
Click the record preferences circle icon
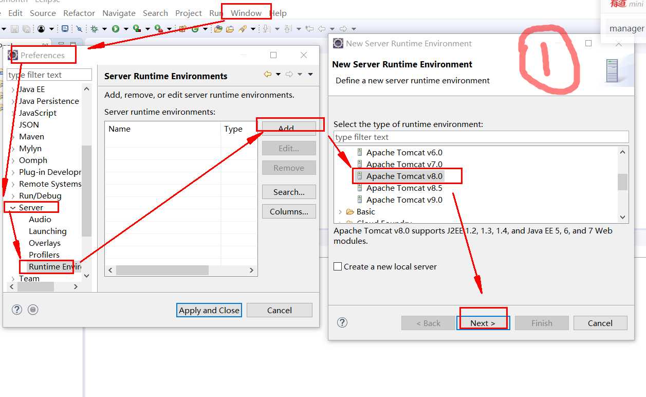coord(33,310)
